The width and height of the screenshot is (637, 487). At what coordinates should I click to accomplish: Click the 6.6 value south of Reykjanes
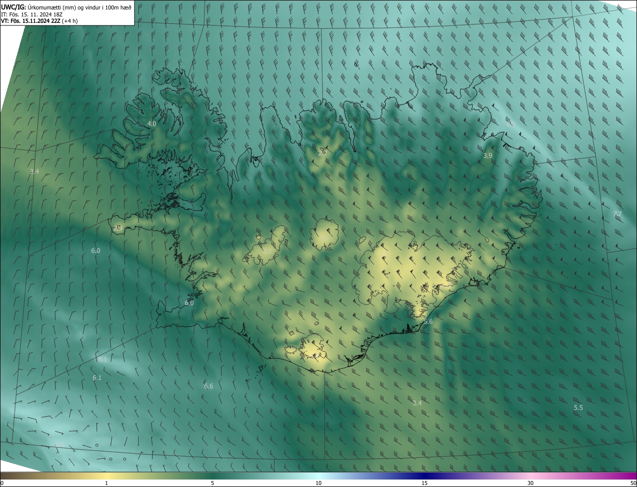pyautogui.click(x=209, y=386)
